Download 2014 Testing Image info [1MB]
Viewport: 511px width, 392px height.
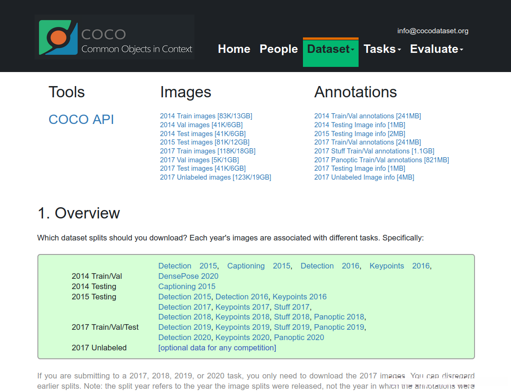click(360, 125)
